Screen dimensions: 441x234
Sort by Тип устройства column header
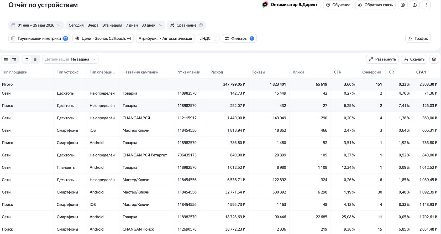tap(69, 72)
